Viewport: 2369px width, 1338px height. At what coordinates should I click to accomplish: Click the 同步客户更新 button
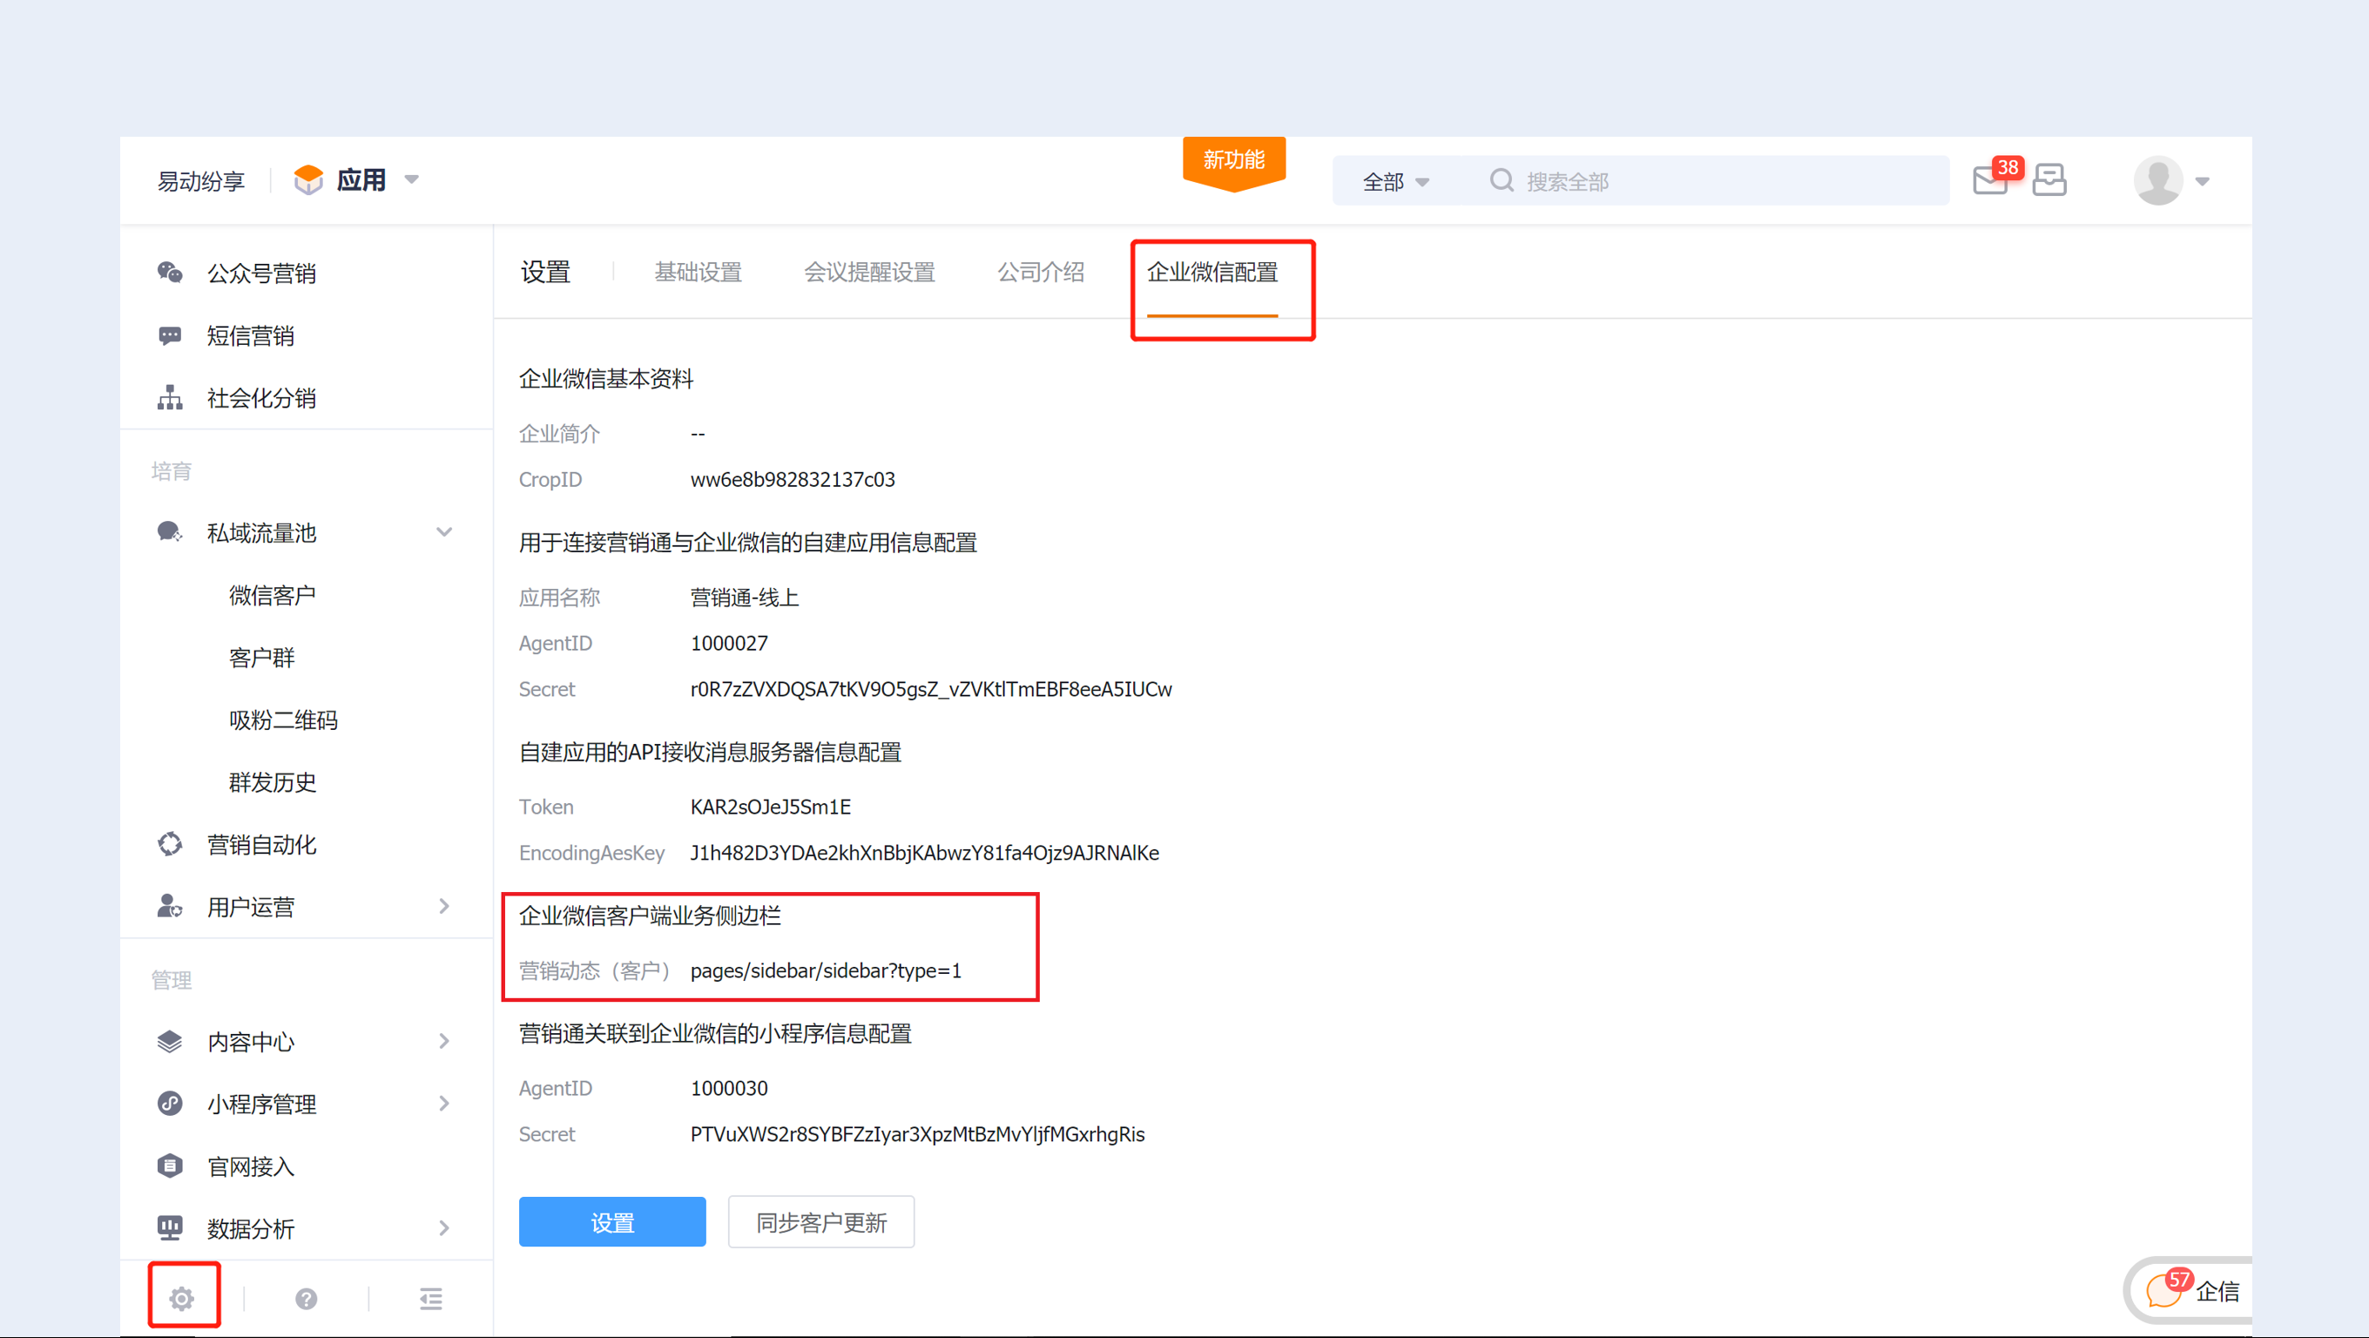tap(821, 1222)
